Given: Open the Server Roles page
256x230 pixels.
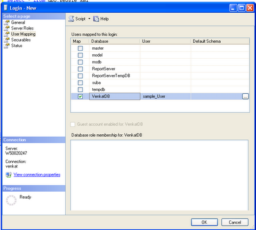Looking at the screenshot, I should 22,28.
